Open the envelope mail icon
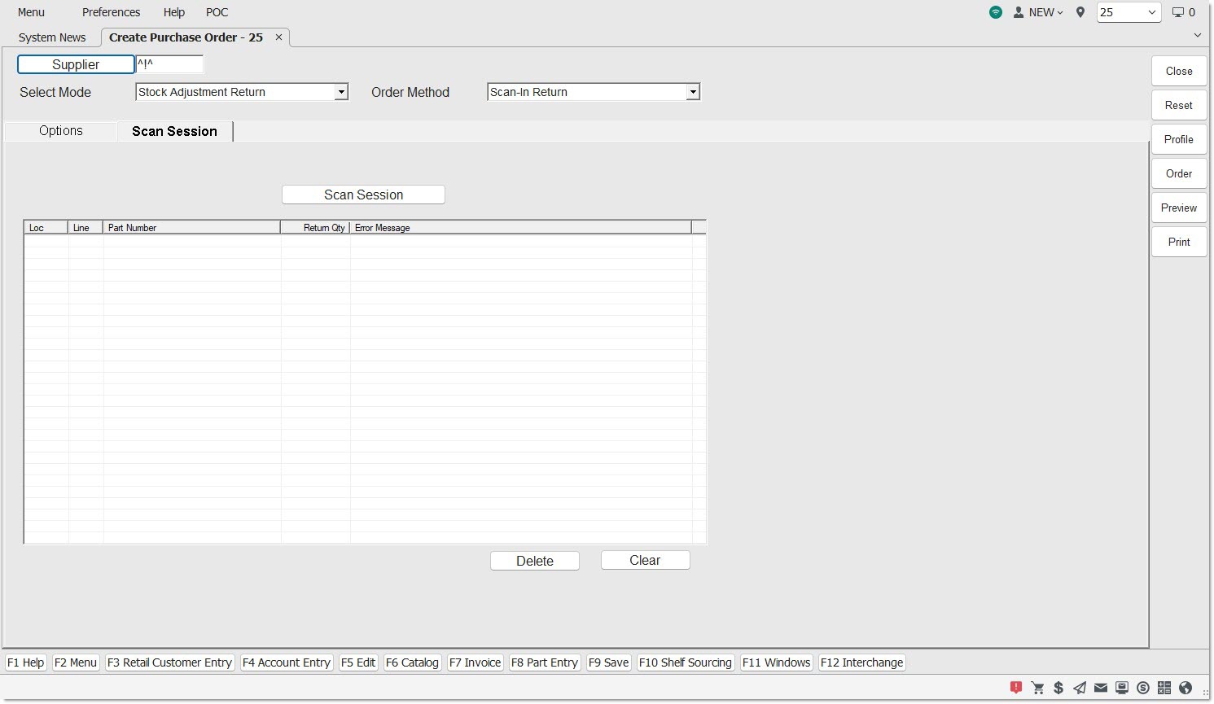Viewport: 1214px width, 704px height. point(1101,688)
